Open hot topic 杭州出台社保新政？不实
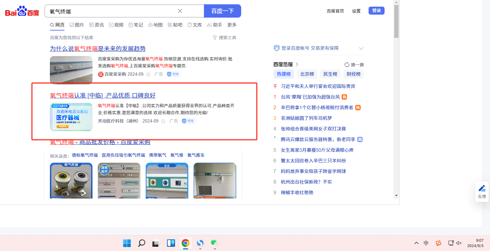Screen dimensions: 490x251 (306, 182)
